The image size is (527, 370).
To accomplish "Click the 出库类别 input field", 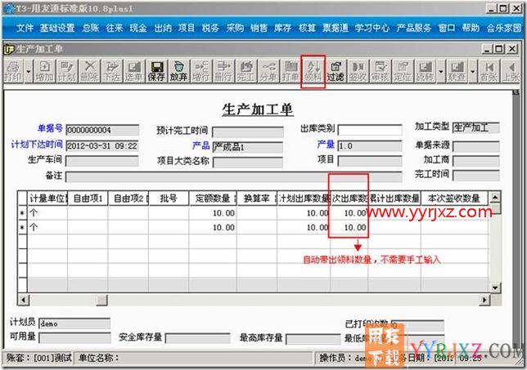I will coord(370,130).
